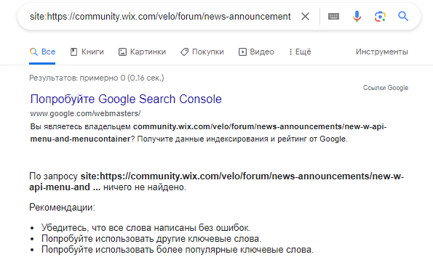Click the tag icon next to Покупки
The image size is (433, 273).
coord(184,52)
